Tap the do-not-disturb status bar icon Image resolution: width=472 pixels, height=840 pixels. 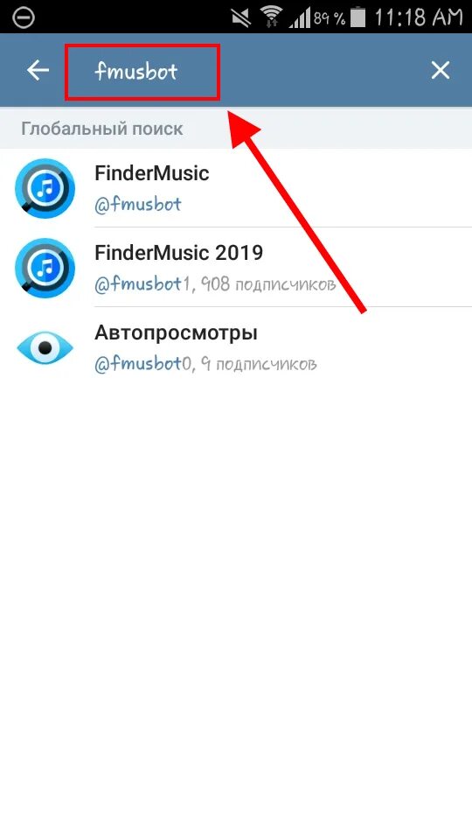click(x=23, y=17)
